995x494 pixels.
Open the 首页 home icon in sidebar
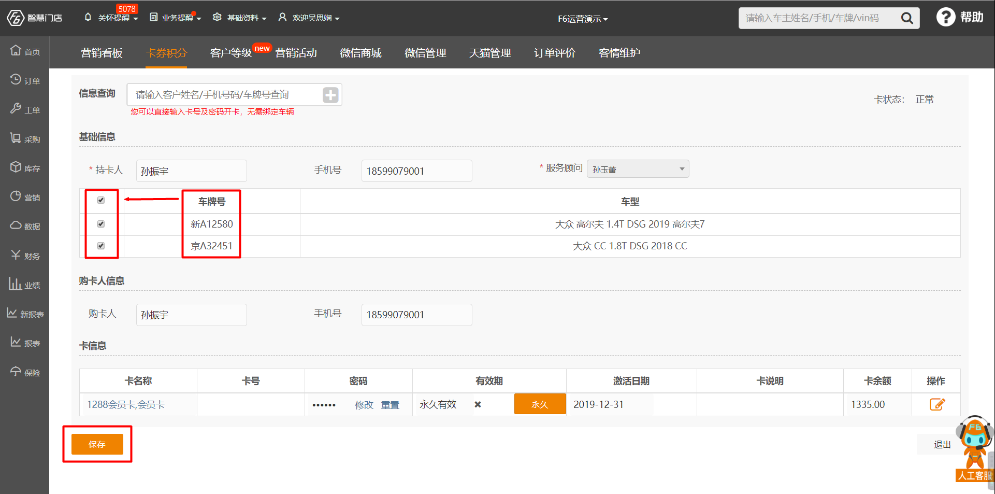16,50
